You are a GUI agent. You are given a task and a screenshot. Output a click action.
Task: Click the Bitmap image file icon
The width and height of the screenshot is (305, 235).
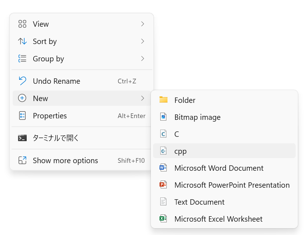[164, 117]
